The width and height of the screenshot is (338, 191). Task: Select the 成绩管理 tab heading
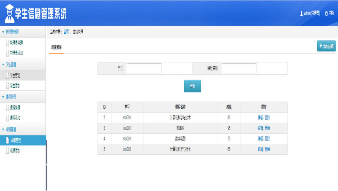pos(56,47)
